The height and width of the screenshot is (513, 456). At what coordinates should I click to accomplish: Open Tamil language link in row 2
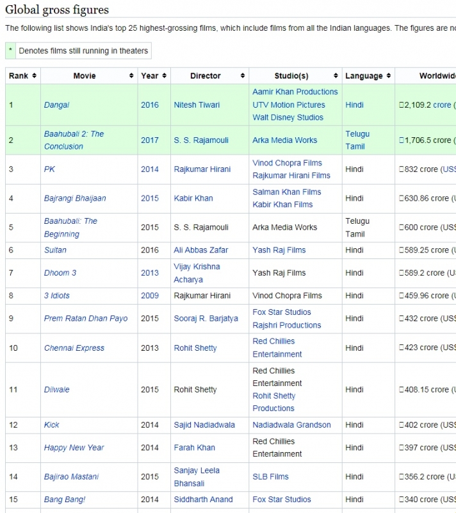(355, 146)
